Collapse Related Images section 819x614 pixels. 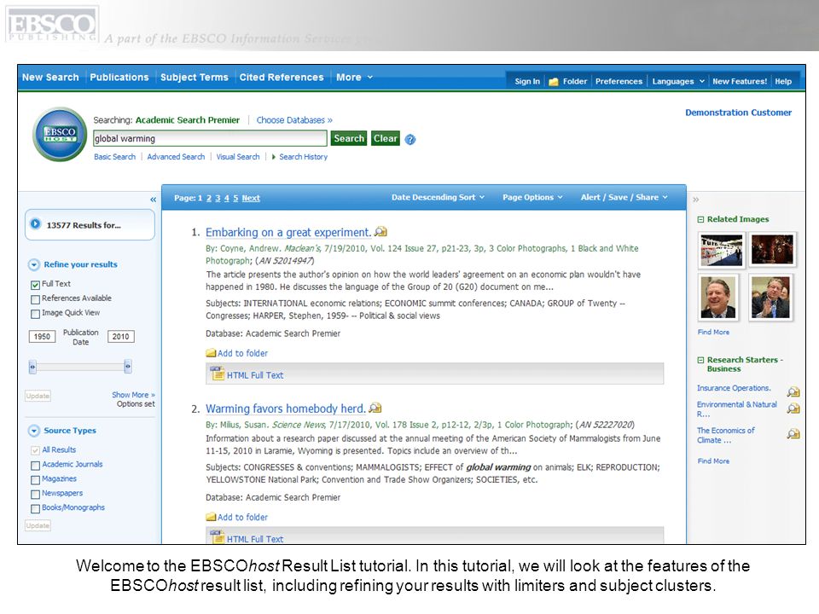point(701,219)
